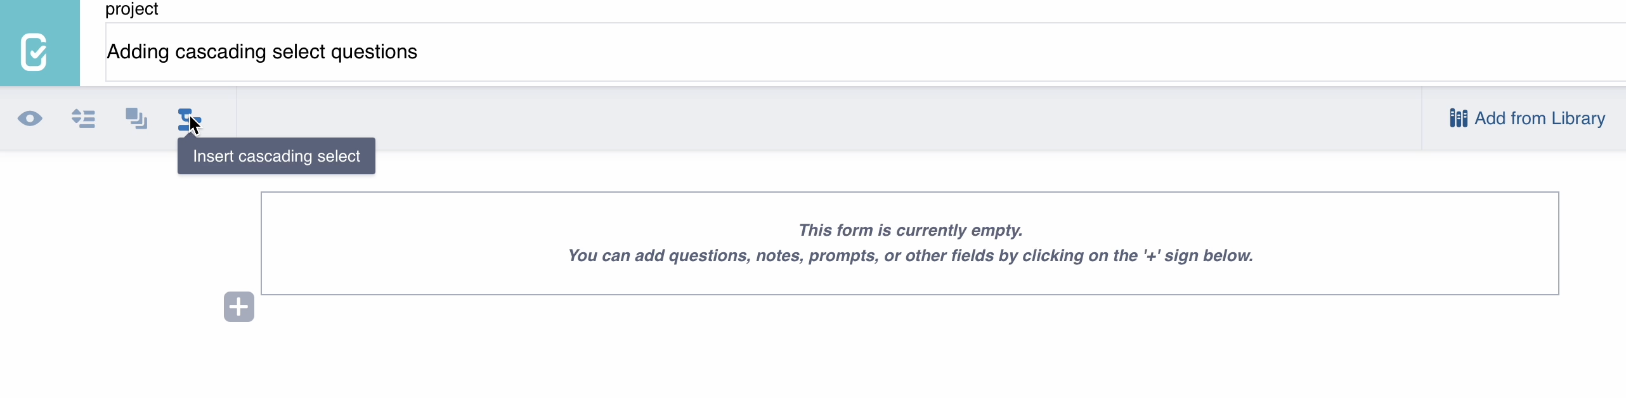Toggle expand/collapse questions icon
This screenshot has height=398, width=1626.
tap(83, 119)
